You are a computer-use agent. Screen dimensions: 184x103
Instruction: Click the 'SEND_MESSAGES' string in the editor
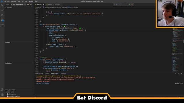[63, 39]
